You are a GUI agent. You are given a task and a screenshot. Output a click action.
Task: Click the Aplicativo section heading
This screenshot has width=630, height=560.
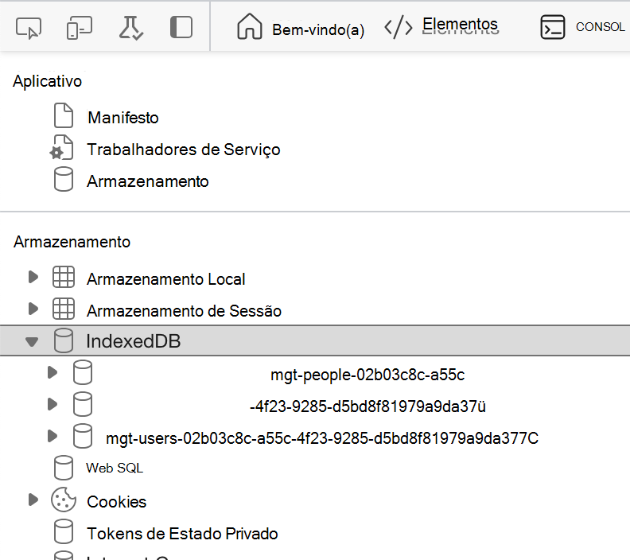point(48,81)
